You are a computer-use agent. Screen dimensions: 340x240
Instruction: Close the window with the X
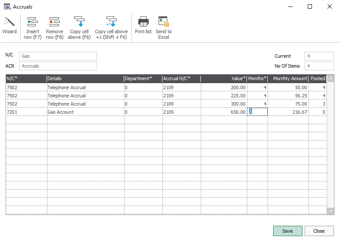tap(330, 6)
